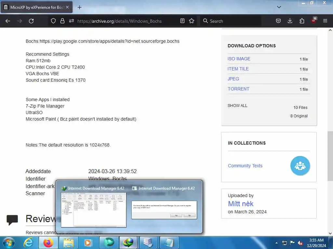Click Internet Download Manager taskbar icon
The height and width of the screenshot is (249, 333).
coord(128,243)
